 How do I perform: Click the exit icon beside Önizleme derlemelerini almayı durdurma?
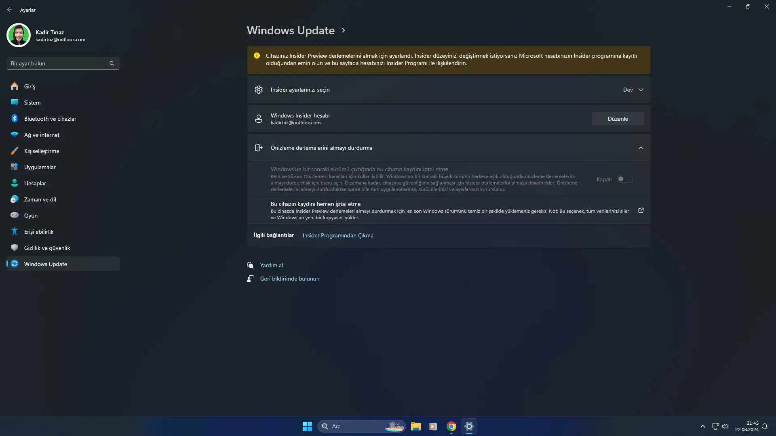click(x=259, y=148)
